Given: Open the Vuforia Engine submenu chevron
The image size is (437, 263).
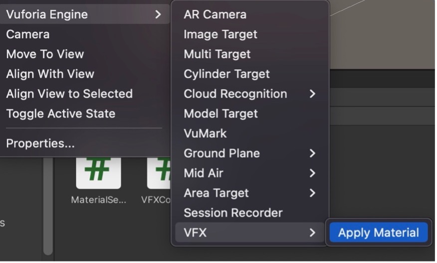Looking at the screenshot, I should [x=159, y=14].
